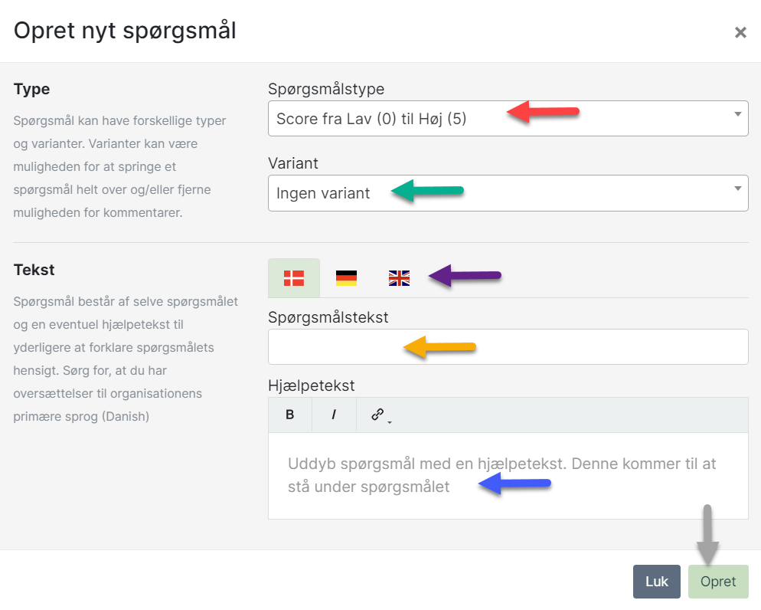
Task: Click the insert link icon
Action: coord(377,415)
